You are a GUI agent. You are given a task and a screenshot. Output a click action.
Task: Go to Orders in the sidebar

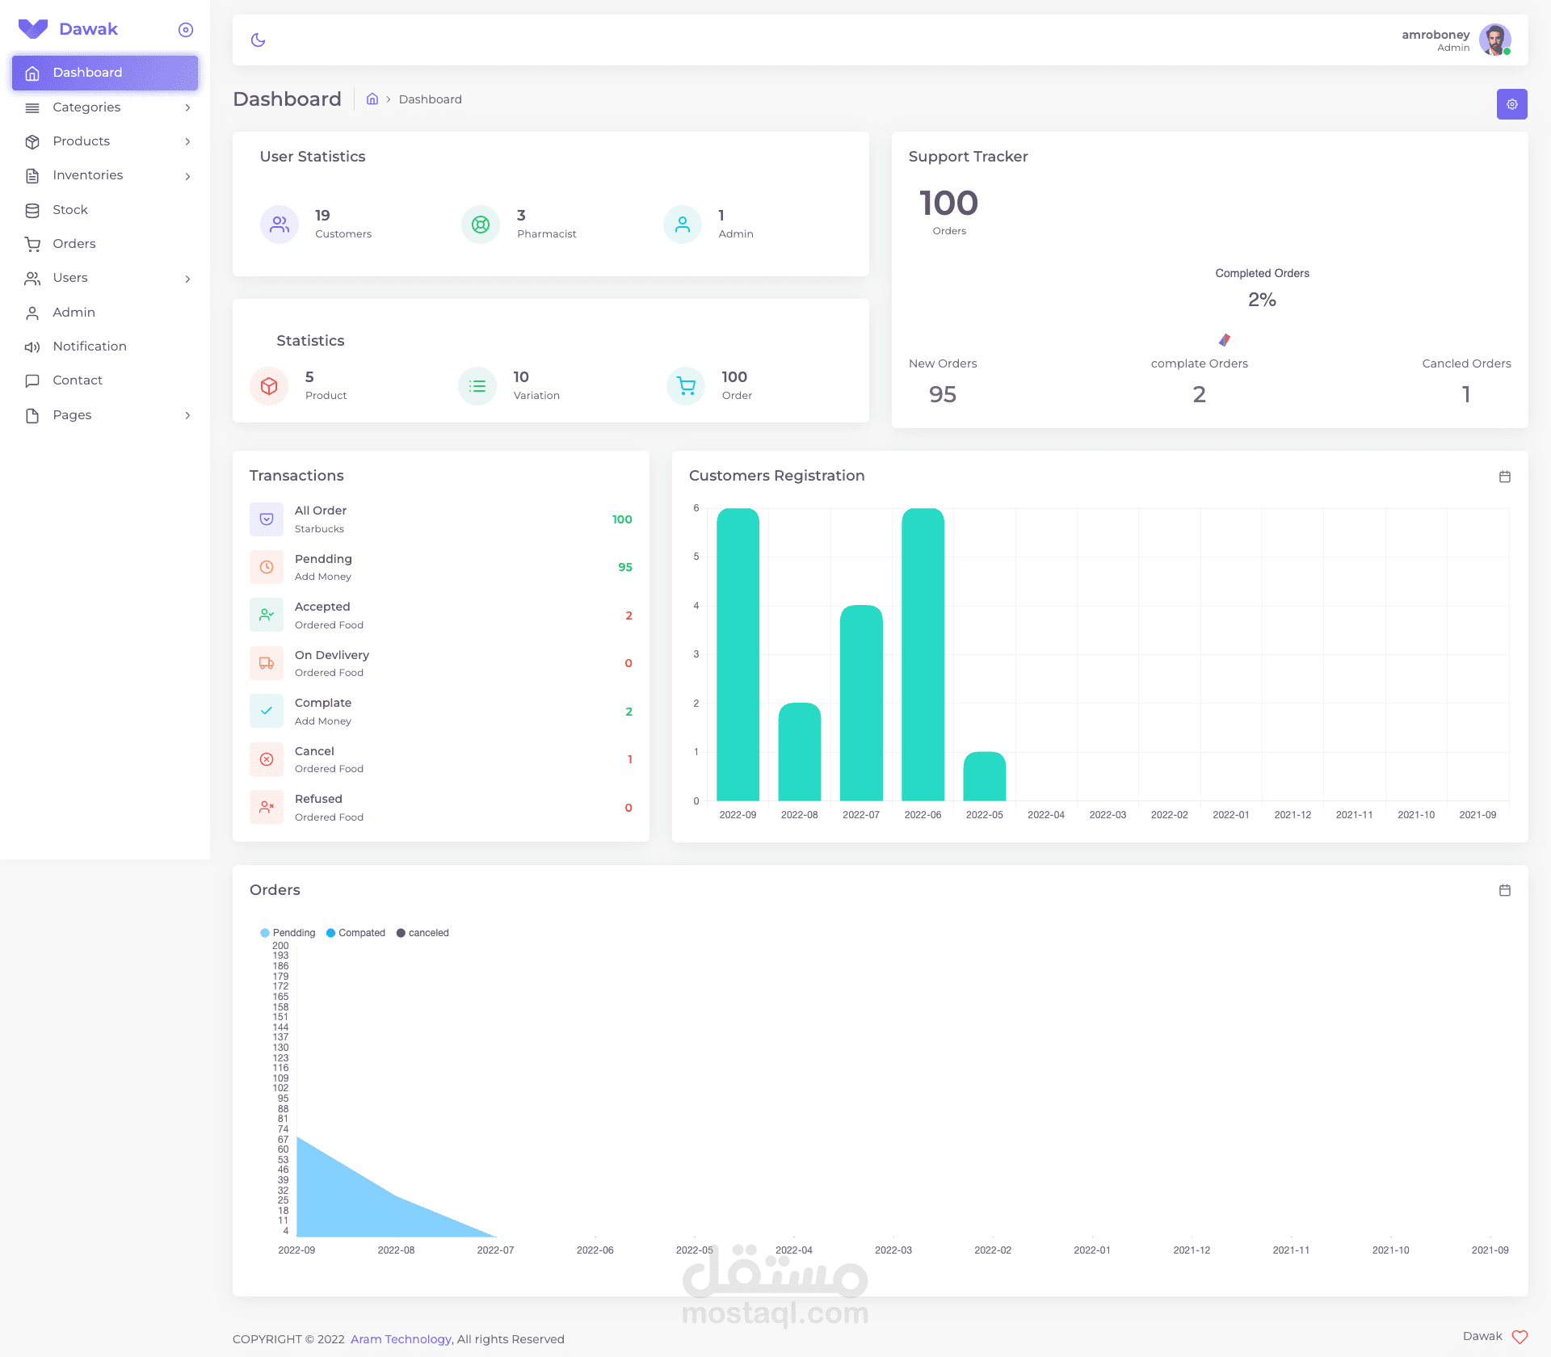coord(105,244)
